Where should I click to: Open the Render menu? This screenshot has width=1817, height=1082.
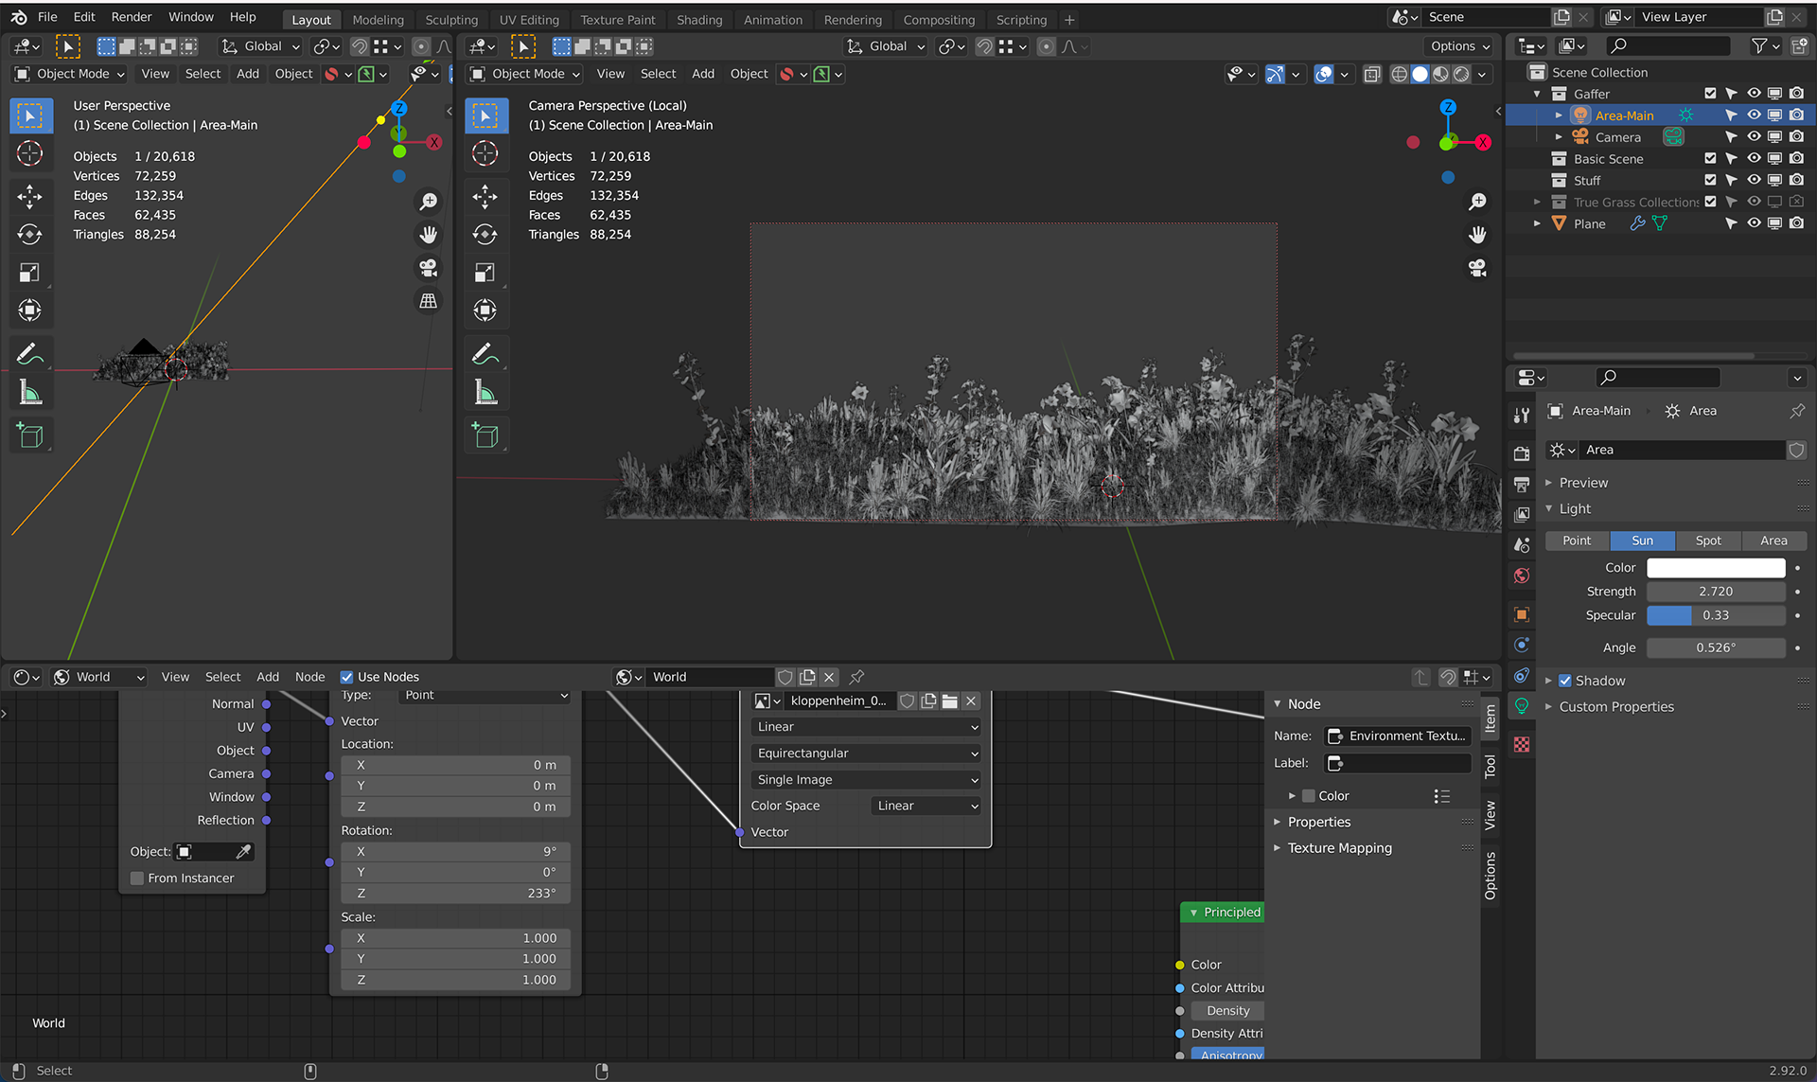coord(131,17)
